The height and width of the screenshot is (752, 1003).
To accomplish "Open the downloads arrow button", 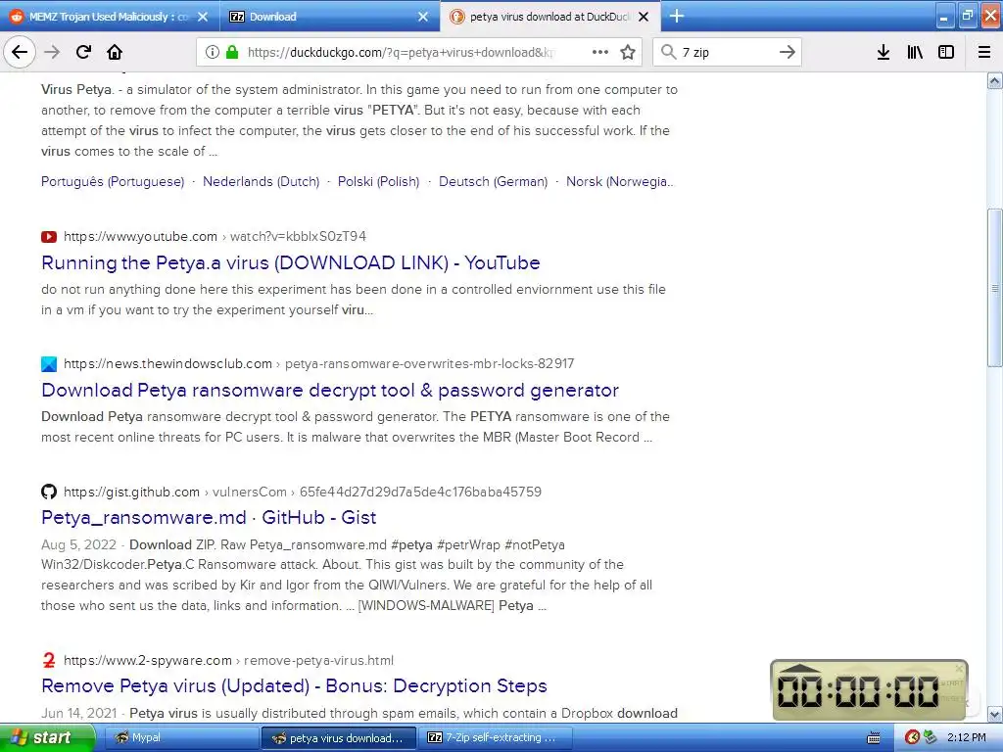I will (884, 52).
